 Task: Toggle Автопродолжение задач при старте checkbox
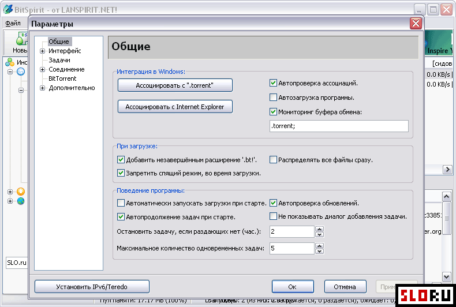click(x=121, y=216)
